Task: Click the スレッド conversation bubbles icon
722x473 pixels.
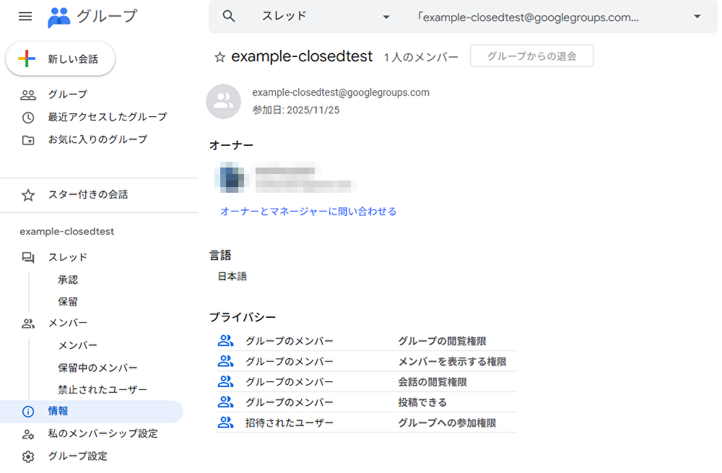Action: point(28,258)
